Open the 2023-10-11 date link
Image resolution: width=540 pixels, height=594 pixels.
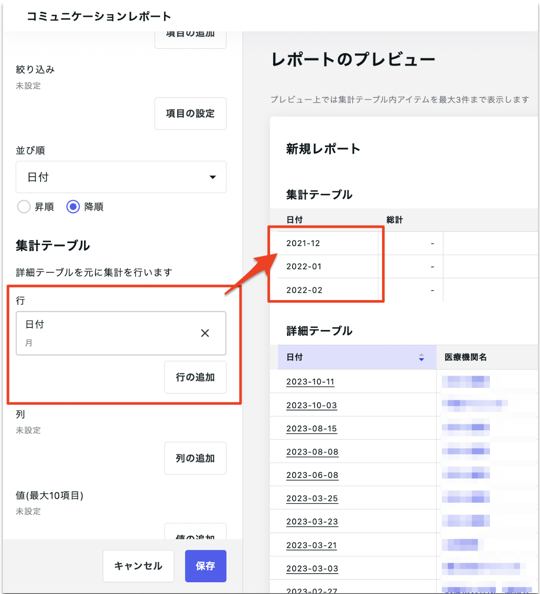310,382
